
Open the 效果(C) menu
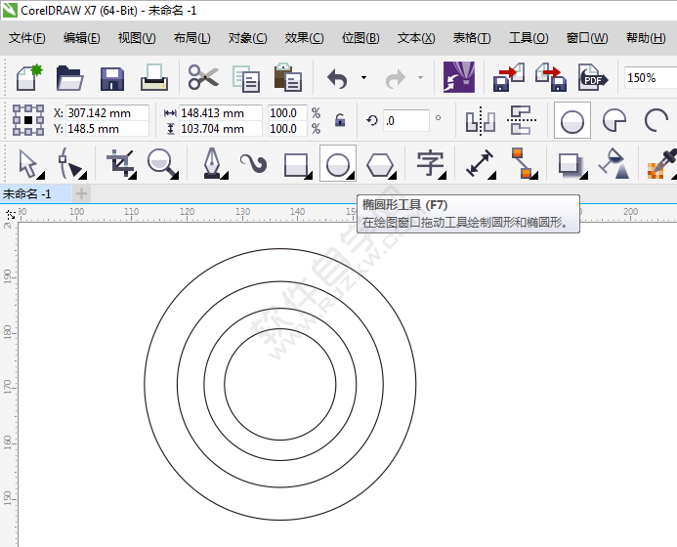pyautogui.click(x=304, y=38)
